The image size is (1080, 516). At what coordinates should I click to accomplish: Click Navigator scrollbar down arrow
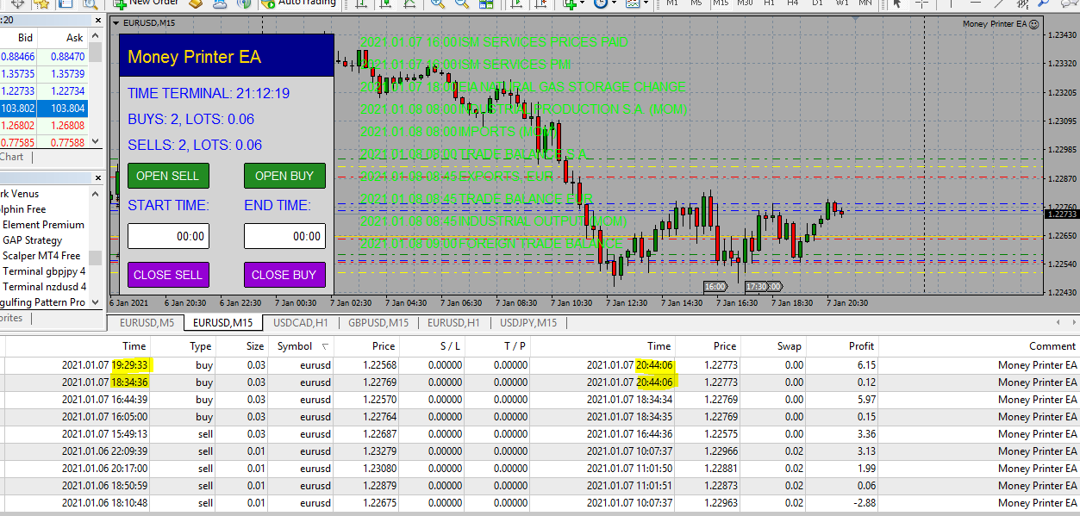point(96,303)
